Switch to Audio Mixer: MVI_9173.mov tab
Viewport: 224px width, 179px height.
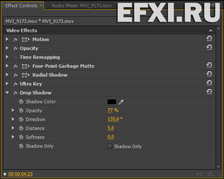[x=82, y=6]
